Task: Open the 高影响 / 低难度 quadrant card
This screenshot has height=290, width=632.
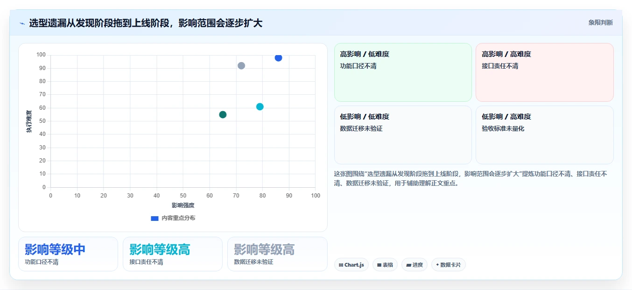Action: pos(403,72)
